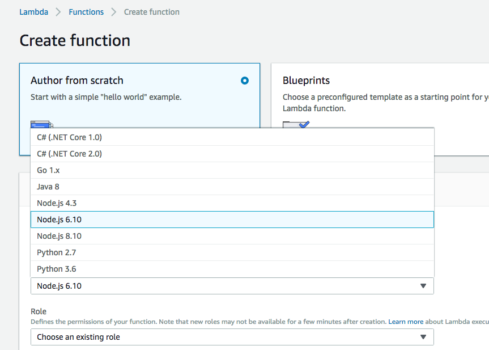Open the Choose an existing role dropdown
This screenshot has height=350, width=489.
click(x=232, y=337)
